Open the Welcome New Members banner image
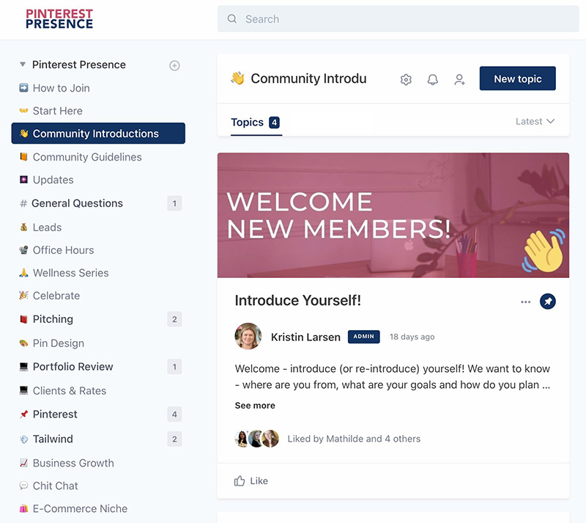Screen dimensions: 586x523 (x=393, y=215)
